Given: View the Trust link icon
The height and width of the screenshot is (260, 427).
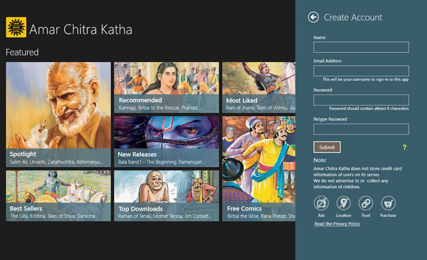Looking at the screenshot, I should 366,203.
